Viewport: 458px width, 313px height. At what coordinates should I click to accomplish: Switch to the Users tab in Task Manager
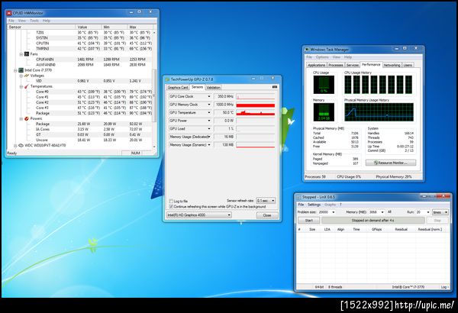pyautogui.click(x=408, y=65)
